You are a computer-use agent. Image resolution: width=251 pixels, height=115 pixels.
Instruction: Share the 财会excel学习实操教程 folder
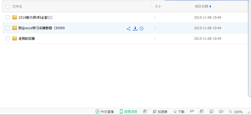click(129, 29)
